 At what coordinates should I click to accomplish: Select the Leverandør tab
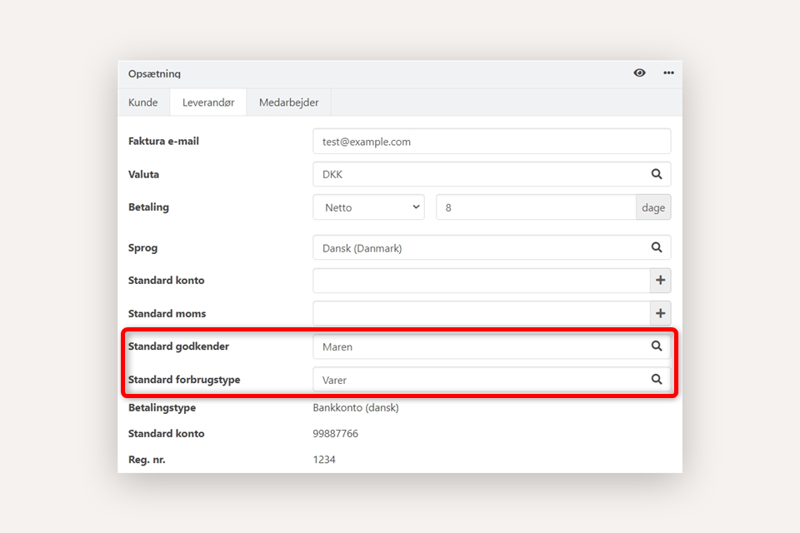(x=208, y=102)
